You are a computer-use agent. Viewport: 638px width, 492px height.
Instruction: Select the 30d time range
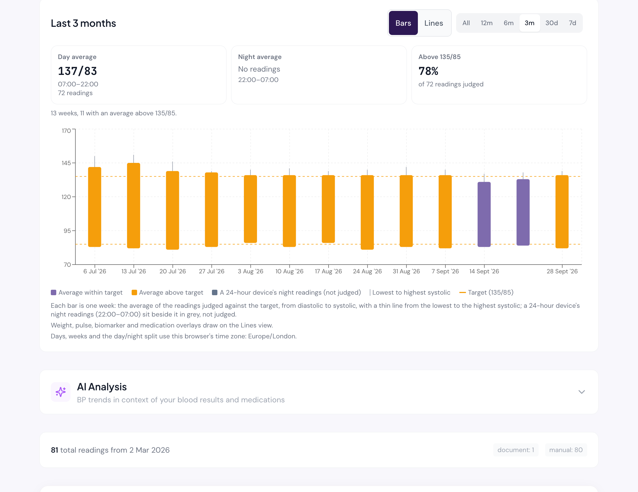point(551,23)
